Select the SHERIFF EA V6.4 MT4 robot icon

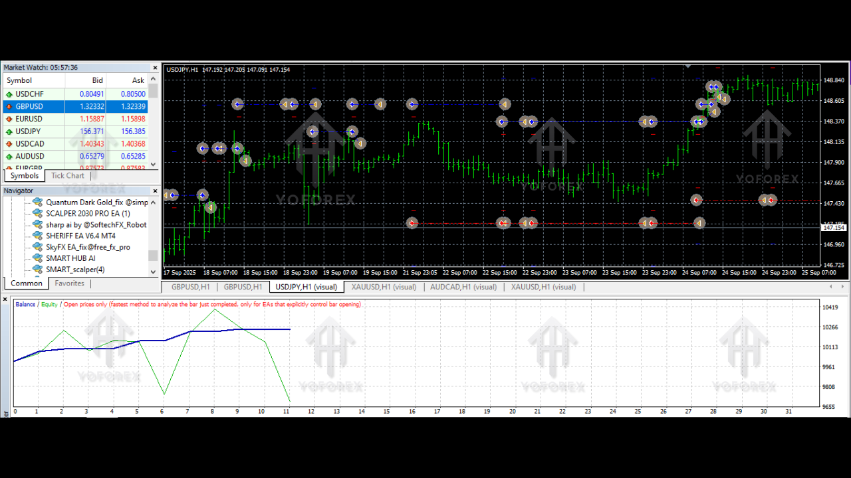coord(37,236)
